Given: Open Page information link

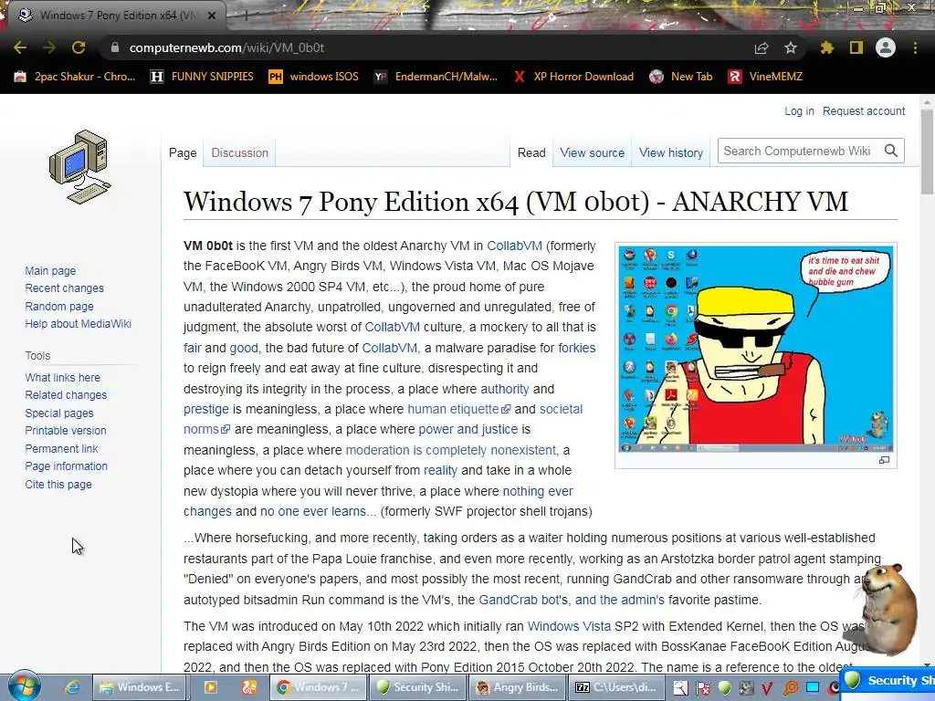Looking at the screenshot, I should tap(66, 466).
